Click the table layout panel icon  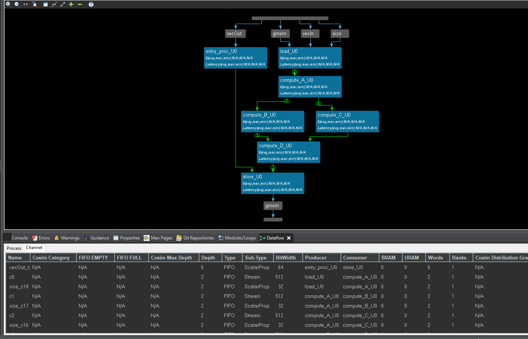pyautogui.click(x=45, y=4)
